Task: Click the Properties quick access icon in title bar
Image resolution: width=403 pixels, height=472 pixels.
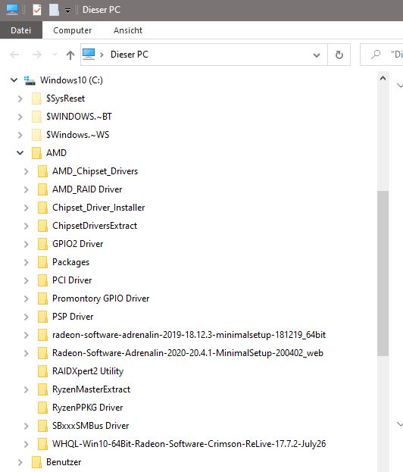Action: tap(37, 10)
